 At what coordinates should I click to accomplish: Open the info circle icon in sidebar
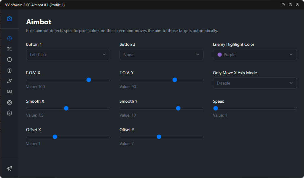point(9,113)
